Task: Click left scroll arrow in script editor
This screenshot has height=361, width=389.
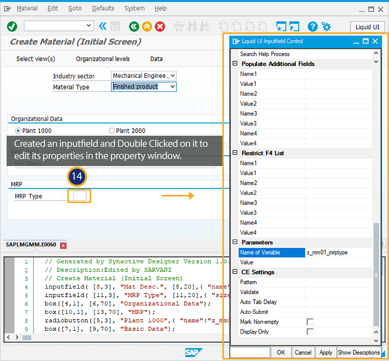Action: pyautogui.click(x=9, y=337)
